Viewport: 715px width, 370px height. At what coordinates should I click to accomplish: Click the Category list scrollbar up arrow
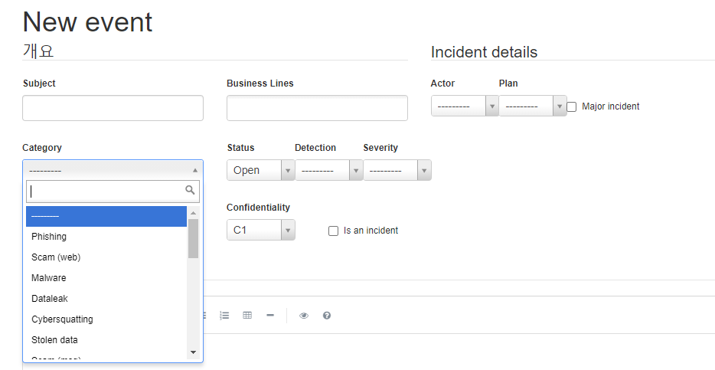point(193,213)
